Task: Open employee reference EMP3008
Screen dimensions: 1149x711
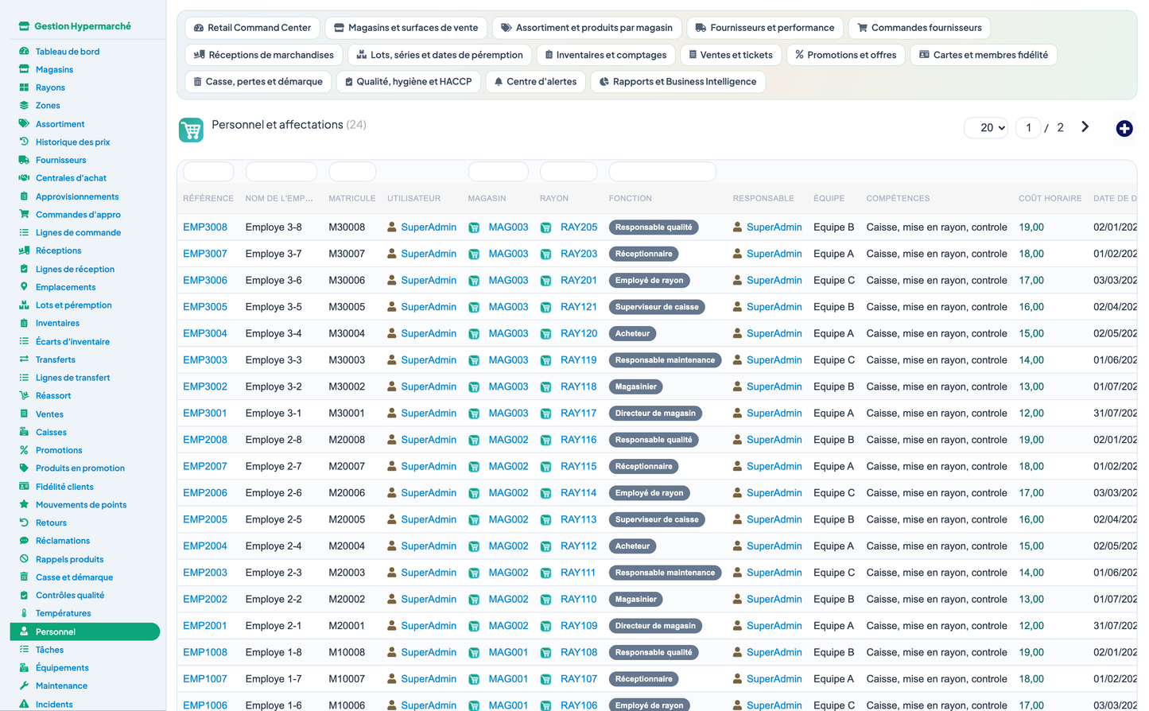Action: point(205,227)
